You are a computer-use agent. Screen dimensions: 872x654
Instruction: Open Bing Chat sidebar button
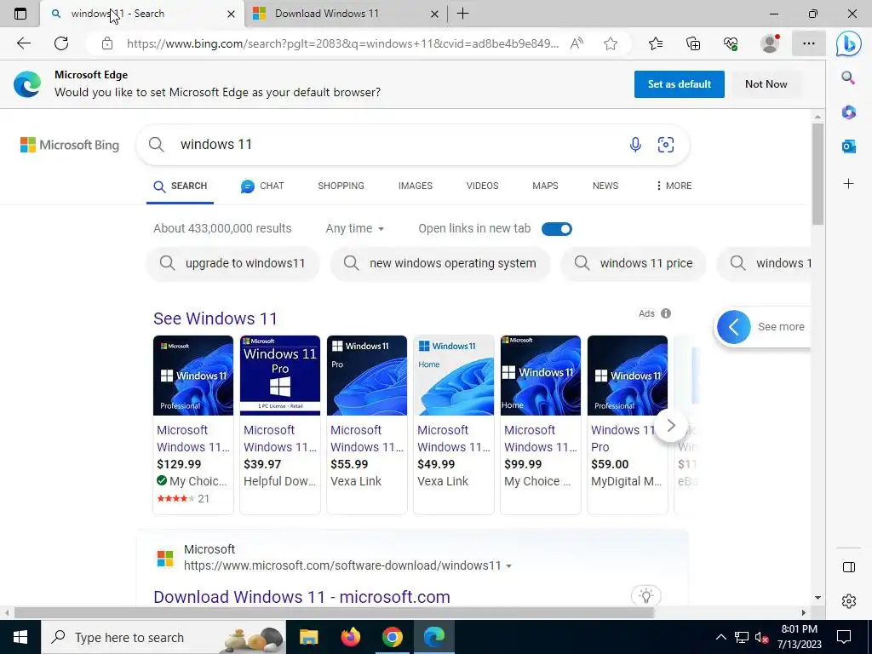pos(849,43)
